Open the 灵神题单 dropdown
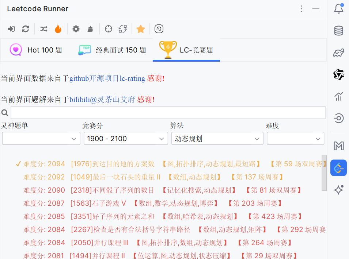The height and width of the screenshot is (259, 349). tap(41, 139)
